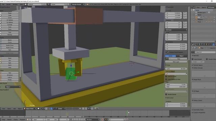Switch outliner to All Scenes display

coord(211,7)
